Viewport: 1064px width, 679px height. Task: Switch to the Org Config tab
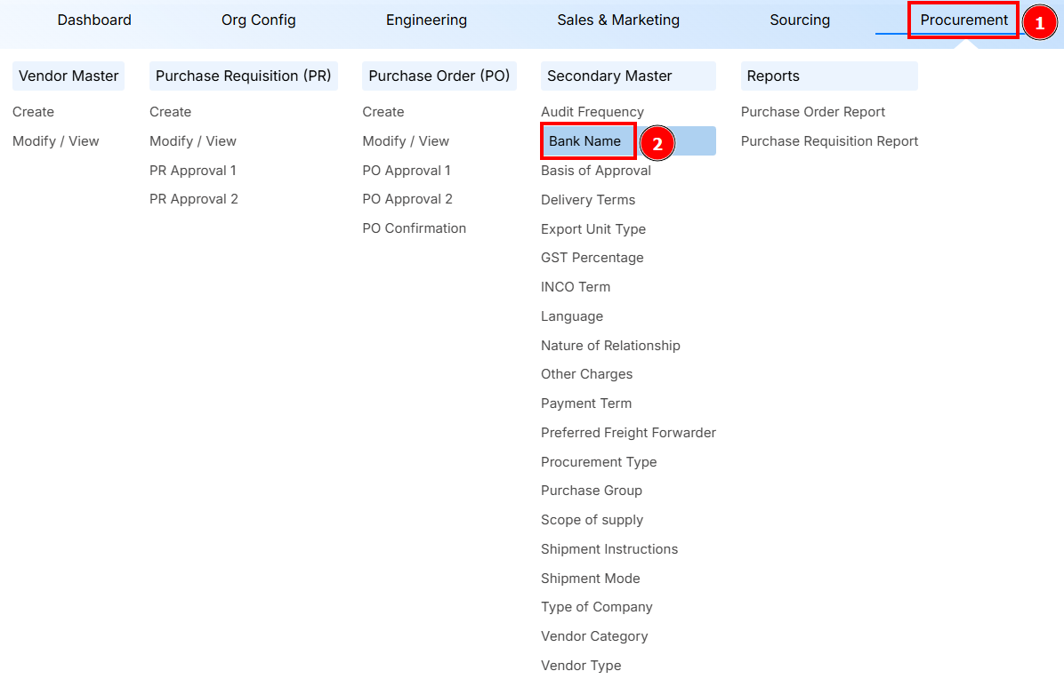[x=258, y=20]
